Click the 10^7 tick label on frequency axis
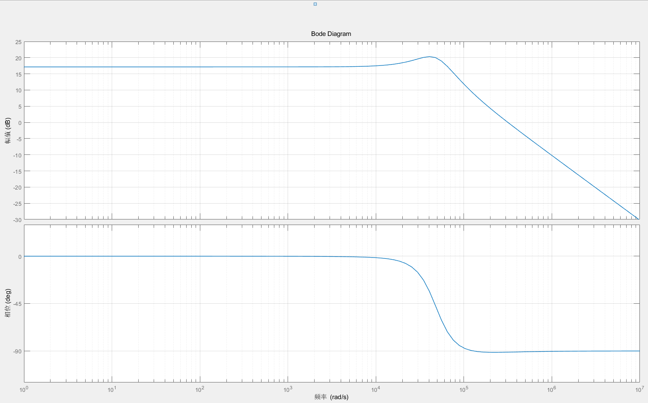Viewport: 648px width, 403px height. (x=639, y=389)
